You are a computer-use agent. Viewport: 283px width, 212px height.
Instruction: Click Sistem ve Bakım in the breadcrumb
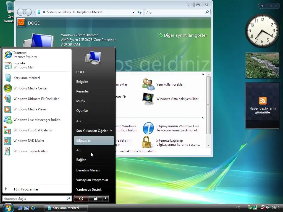(x=59, y=12)
